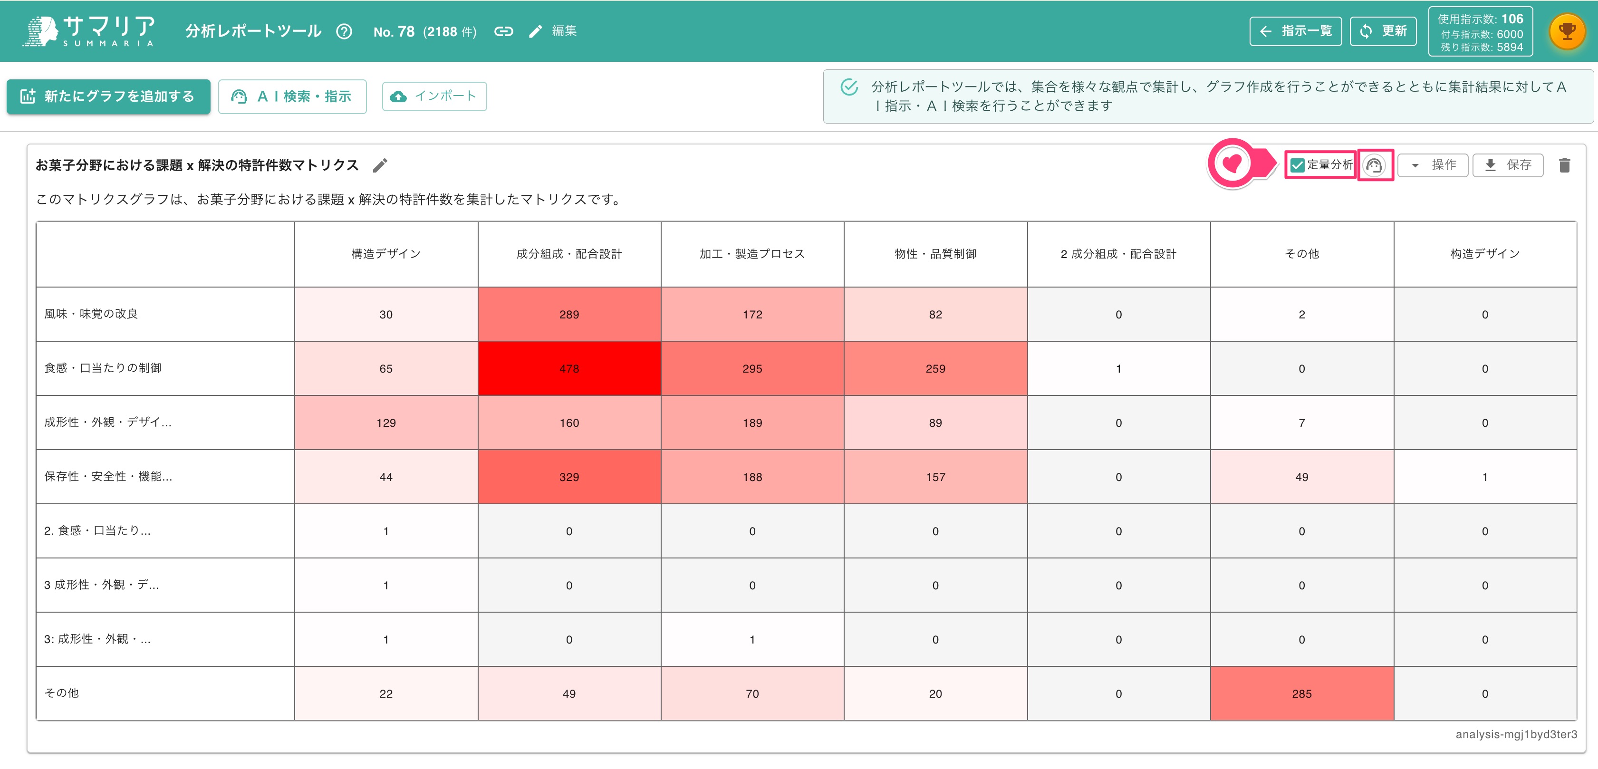The height and width of the screenshot is (769, 1598).
Task: Click the 使用指示数 counter box
Action: 1480,32
